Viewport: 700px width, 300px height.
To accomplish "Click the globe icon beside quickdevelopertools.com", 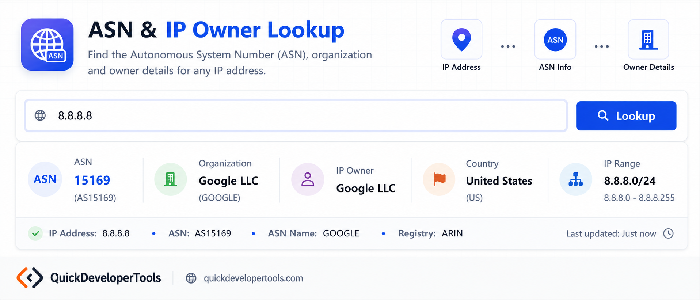I will coord(191,278).
